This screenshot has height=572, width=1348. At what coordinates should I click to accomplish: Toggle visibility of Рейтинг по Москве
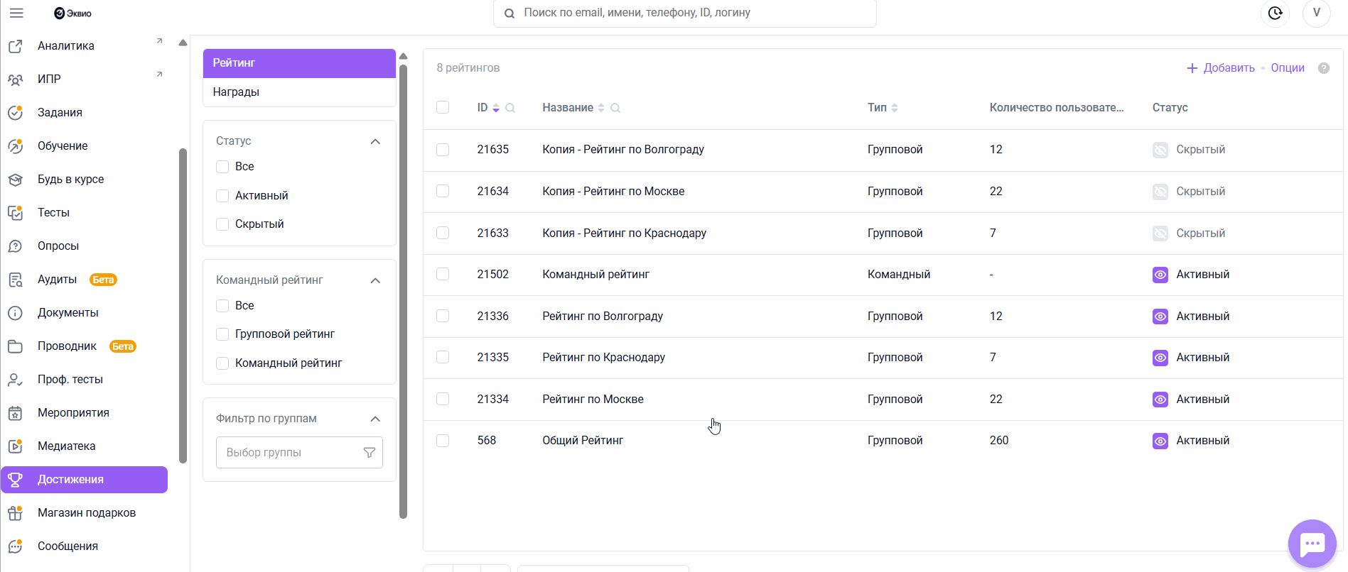[x=1160, y=400]
